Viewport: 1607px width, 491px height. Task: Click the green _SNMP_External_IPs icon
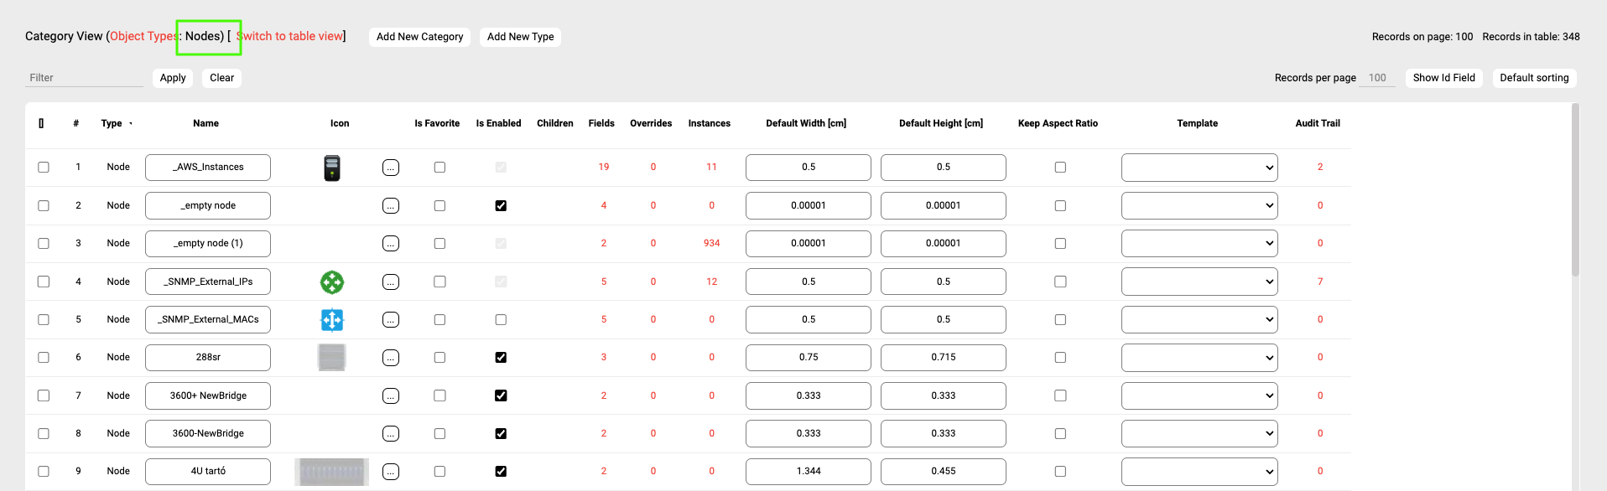pos(332,282)
